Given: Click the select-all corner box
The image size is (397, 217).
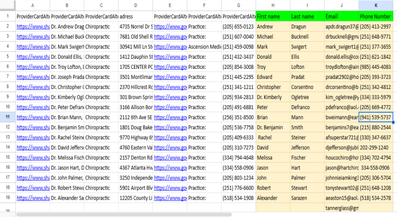Looking at the screenshot, I should (x=7, y=5).
